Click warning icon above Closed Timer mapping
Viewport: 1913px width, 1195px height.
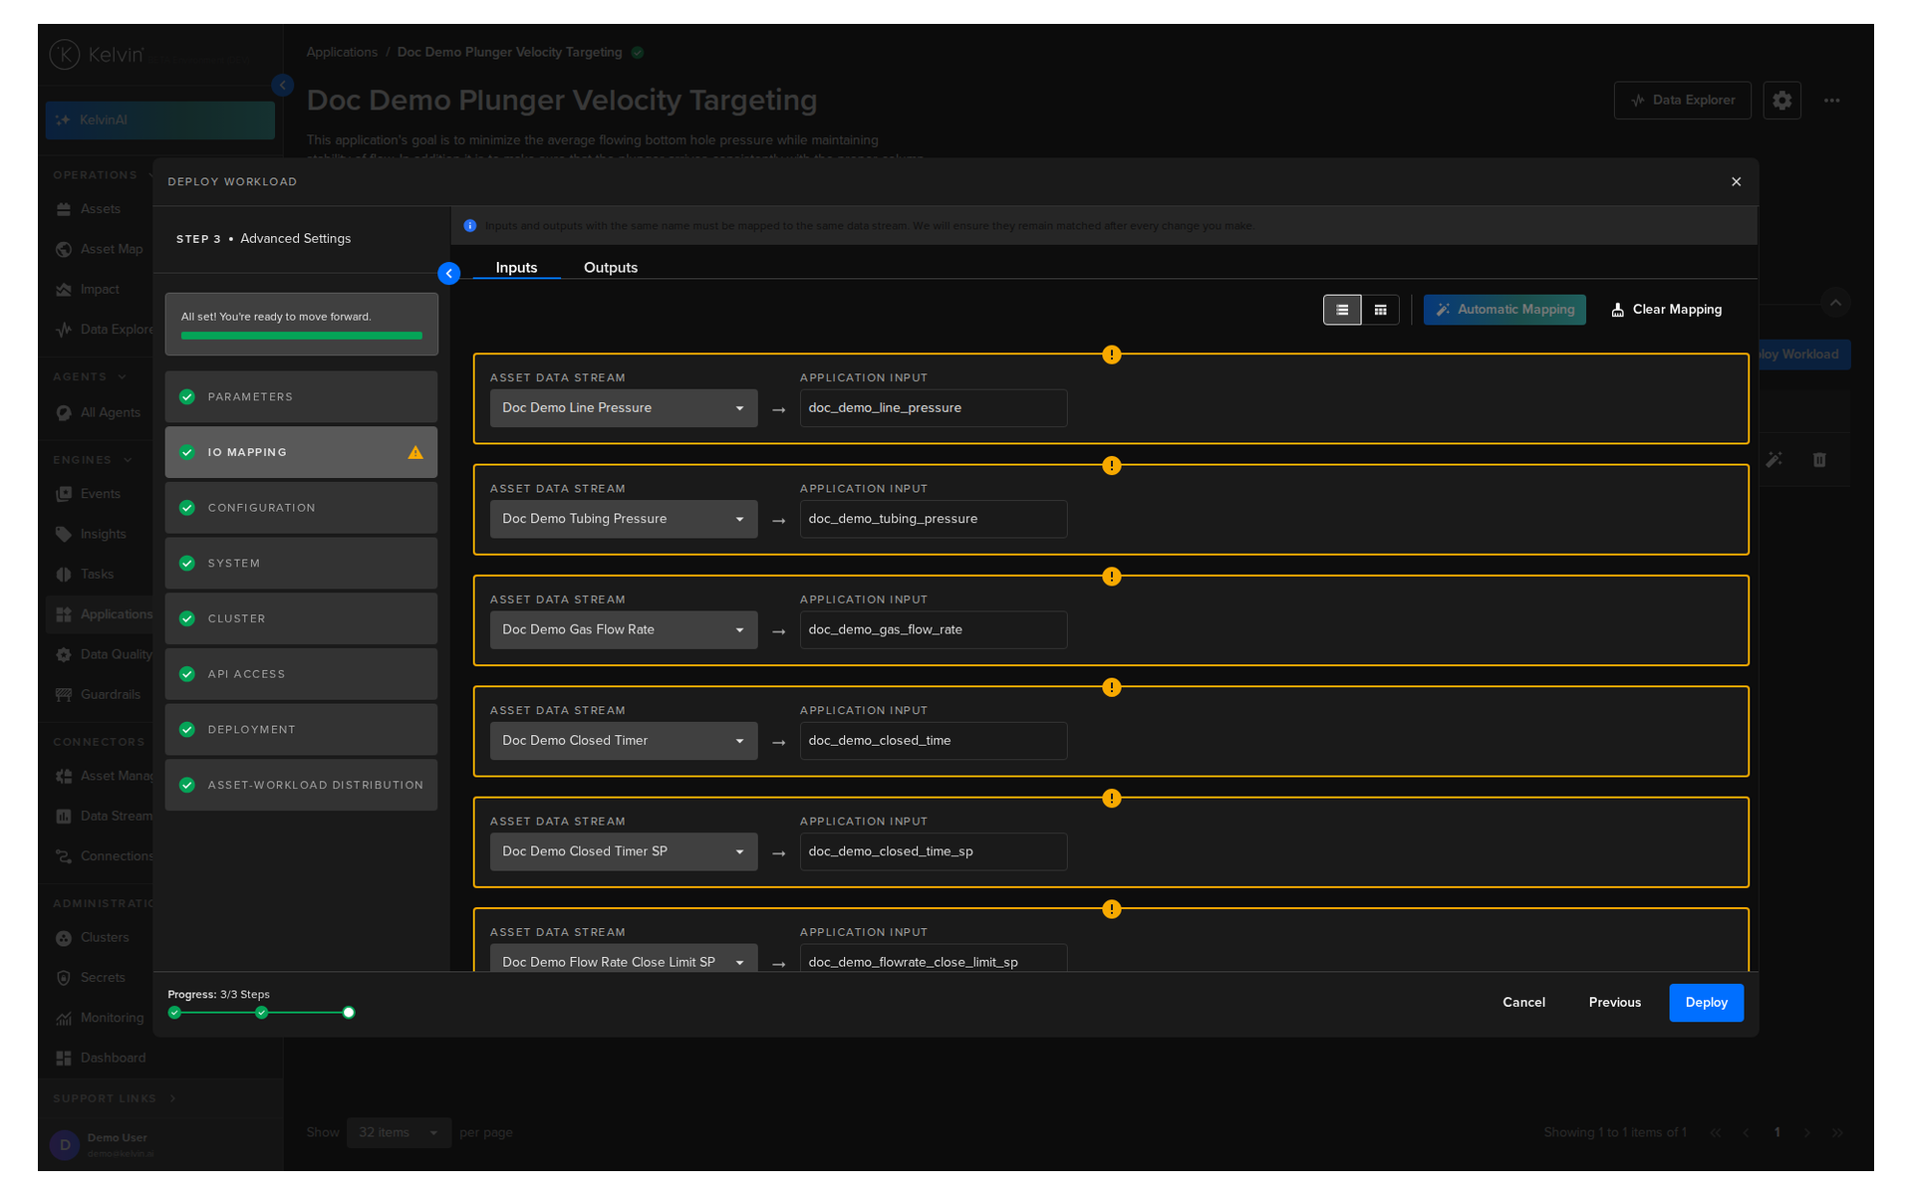point(1112,687)
